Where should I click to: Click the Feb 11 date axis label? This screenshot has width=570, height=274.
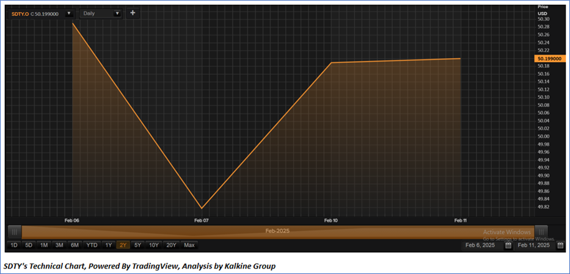click(461, 220)
